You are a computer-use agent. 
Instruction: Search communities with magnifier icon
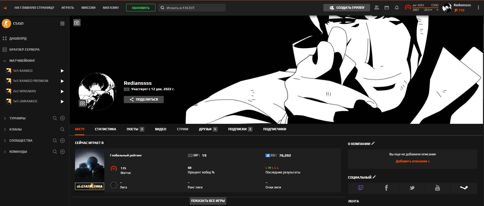click(55, 141)
